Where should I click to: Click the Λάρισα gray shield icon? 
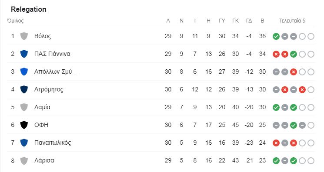(x=24, y=160)
